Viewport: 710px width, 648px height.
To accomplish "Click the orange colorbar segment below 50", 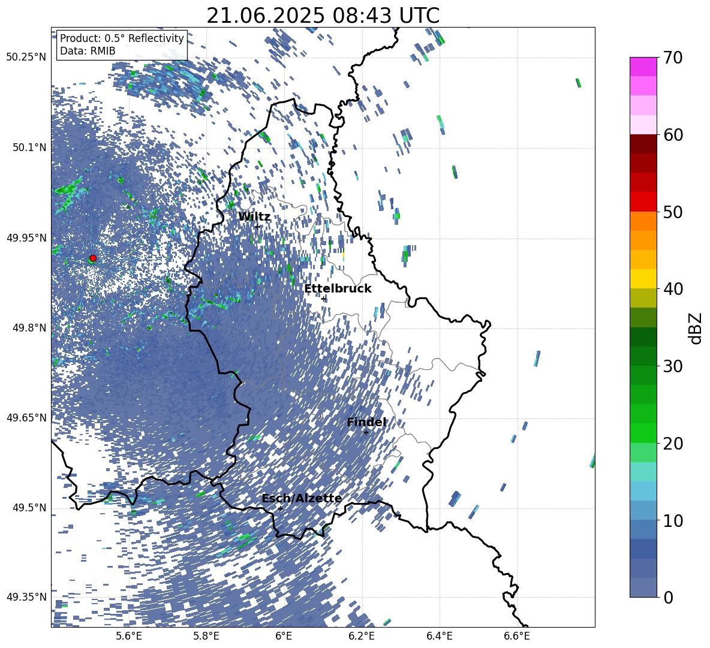I will [x=643, y=221].
